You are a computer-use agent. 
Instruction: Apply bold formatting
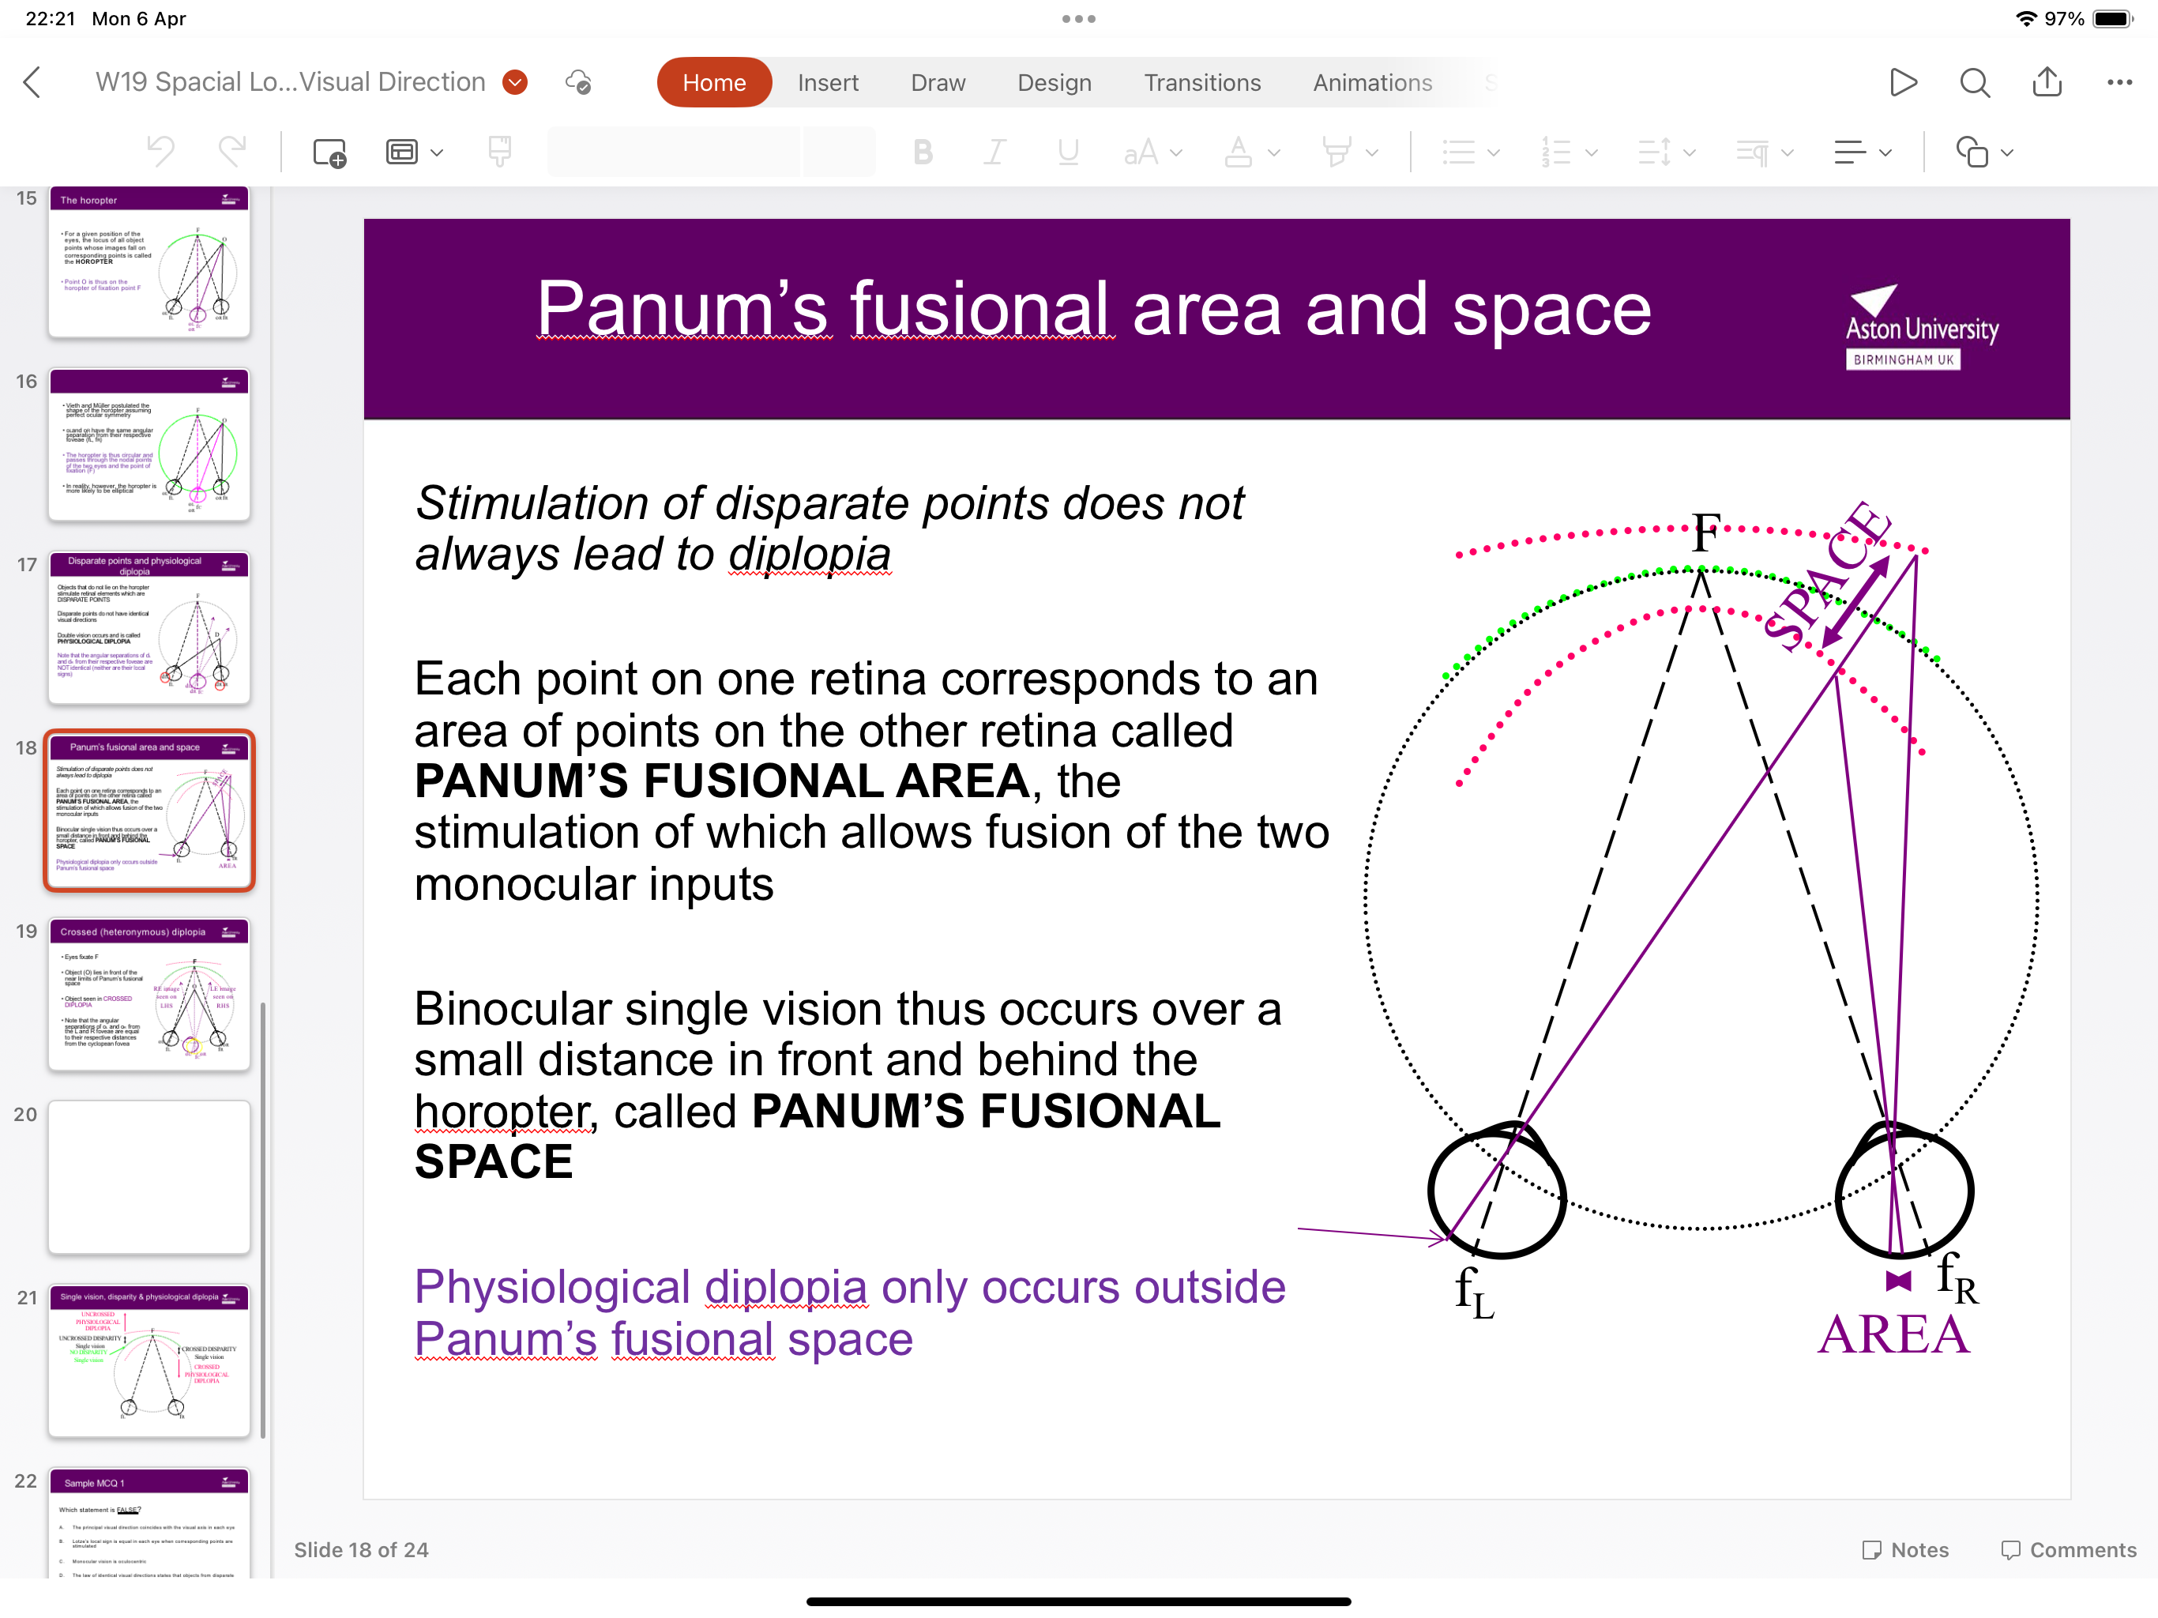[922, 152]
